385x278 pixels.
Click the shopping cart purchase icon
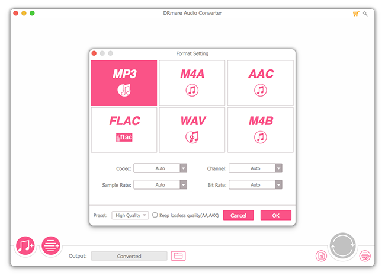click(x=355, y=13)
